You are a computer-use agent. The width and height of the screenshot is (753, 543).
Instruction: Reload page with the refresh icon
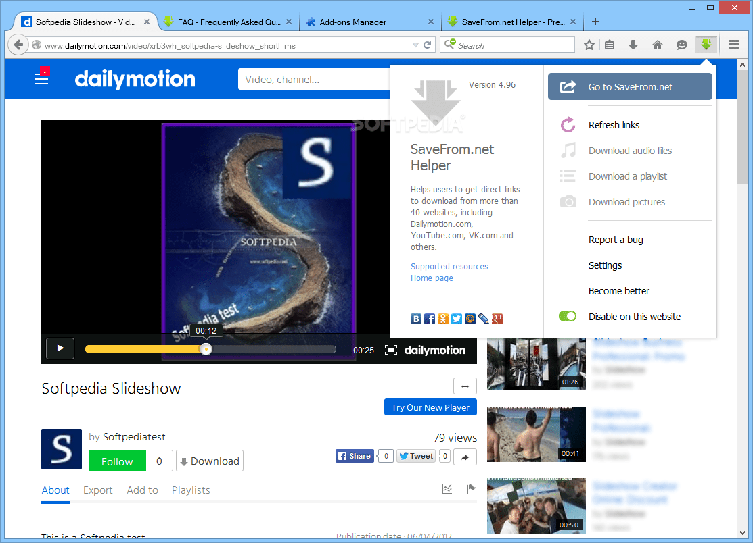[428, 45]
